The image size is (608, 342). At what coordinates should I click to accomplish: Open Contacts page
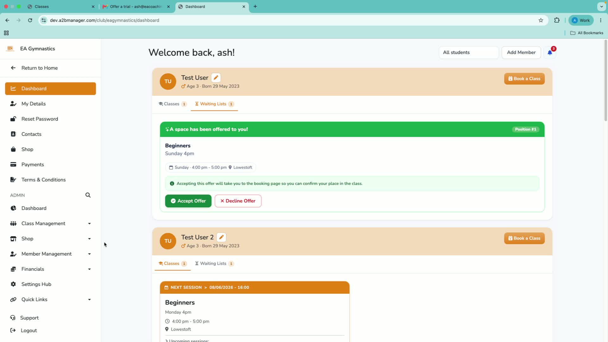coord(50,134)
